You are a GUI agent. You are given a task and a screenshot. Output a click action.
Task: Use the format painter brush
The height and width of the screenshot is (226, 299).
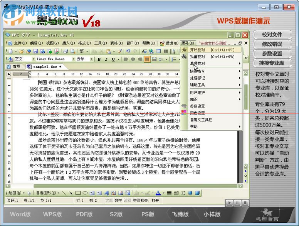click(120, 51)
